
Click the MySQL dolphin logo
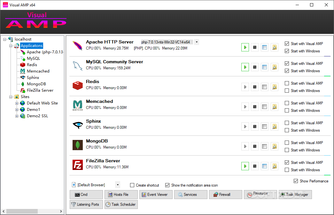pos(78,65)
